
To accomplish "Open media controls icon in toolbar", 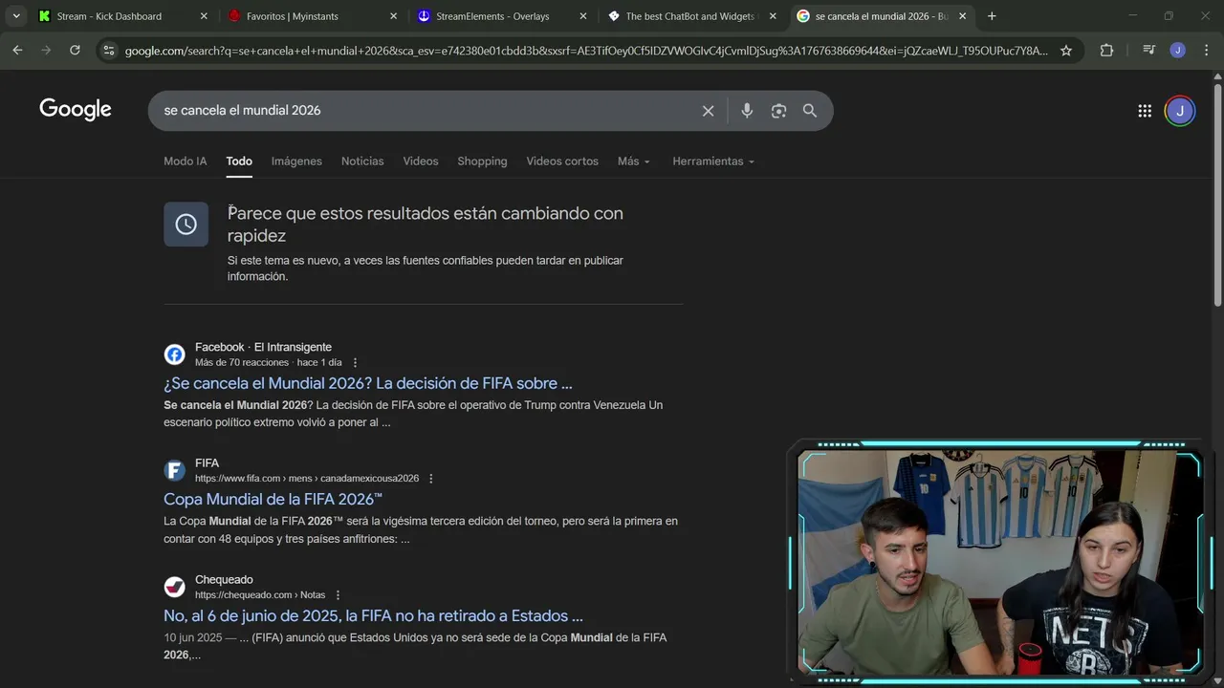I will [1148, 51].
